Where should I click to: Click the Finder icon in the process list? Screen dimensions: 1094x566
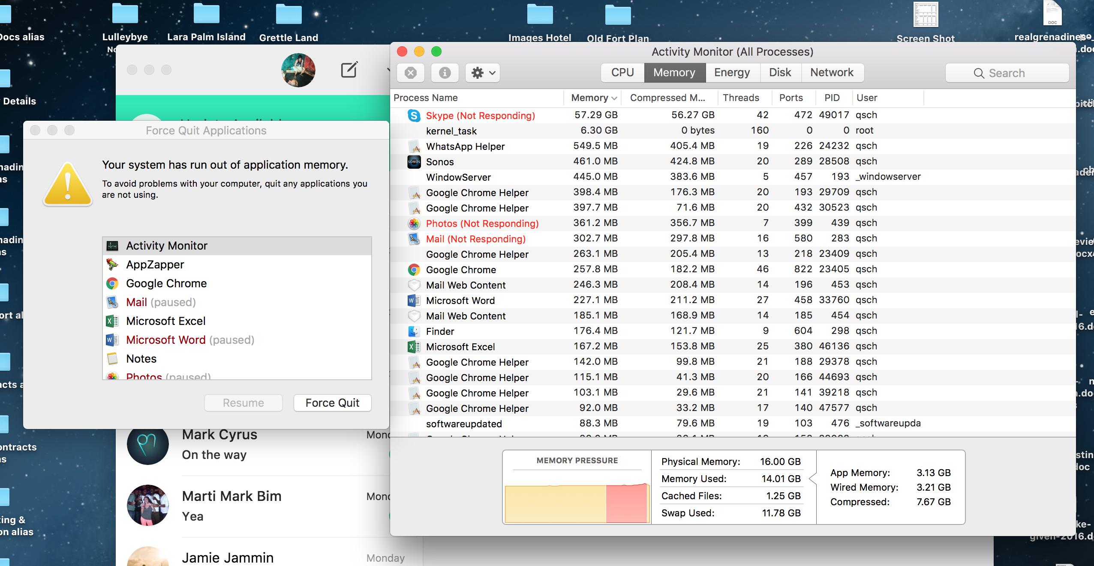pos(414,331)
